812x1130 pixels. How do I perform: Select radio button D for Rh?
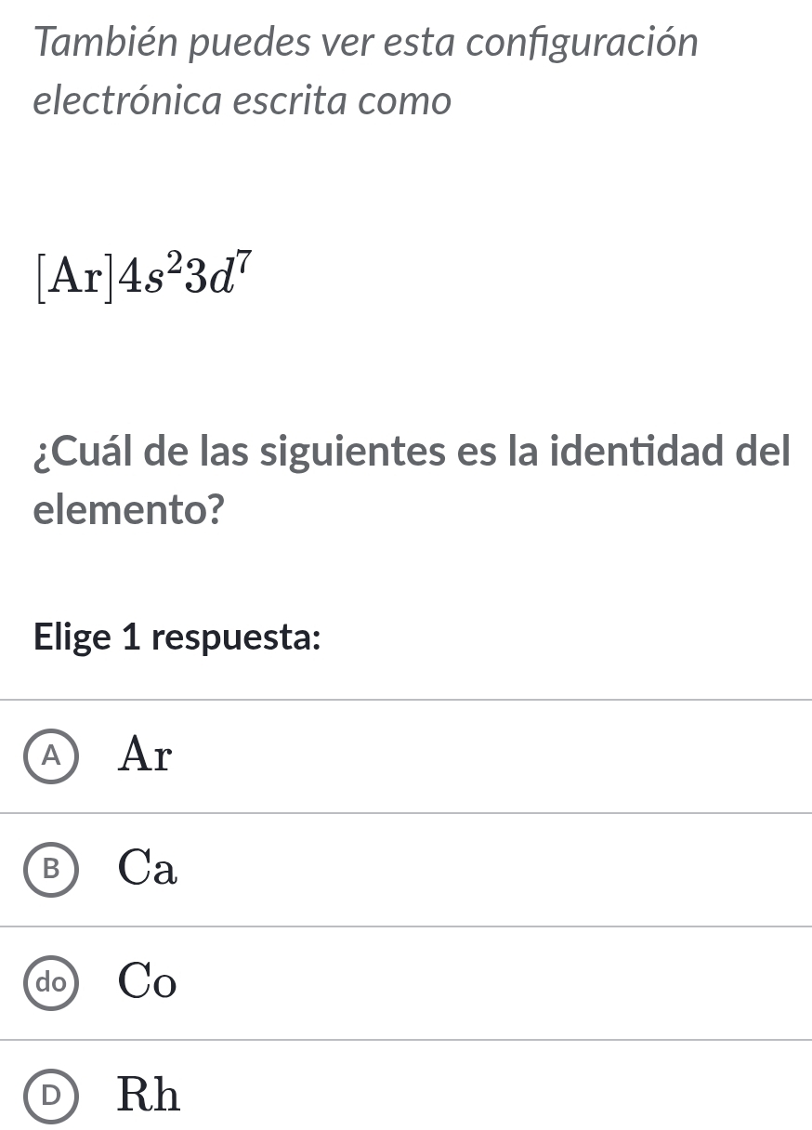coord(54,1097)
